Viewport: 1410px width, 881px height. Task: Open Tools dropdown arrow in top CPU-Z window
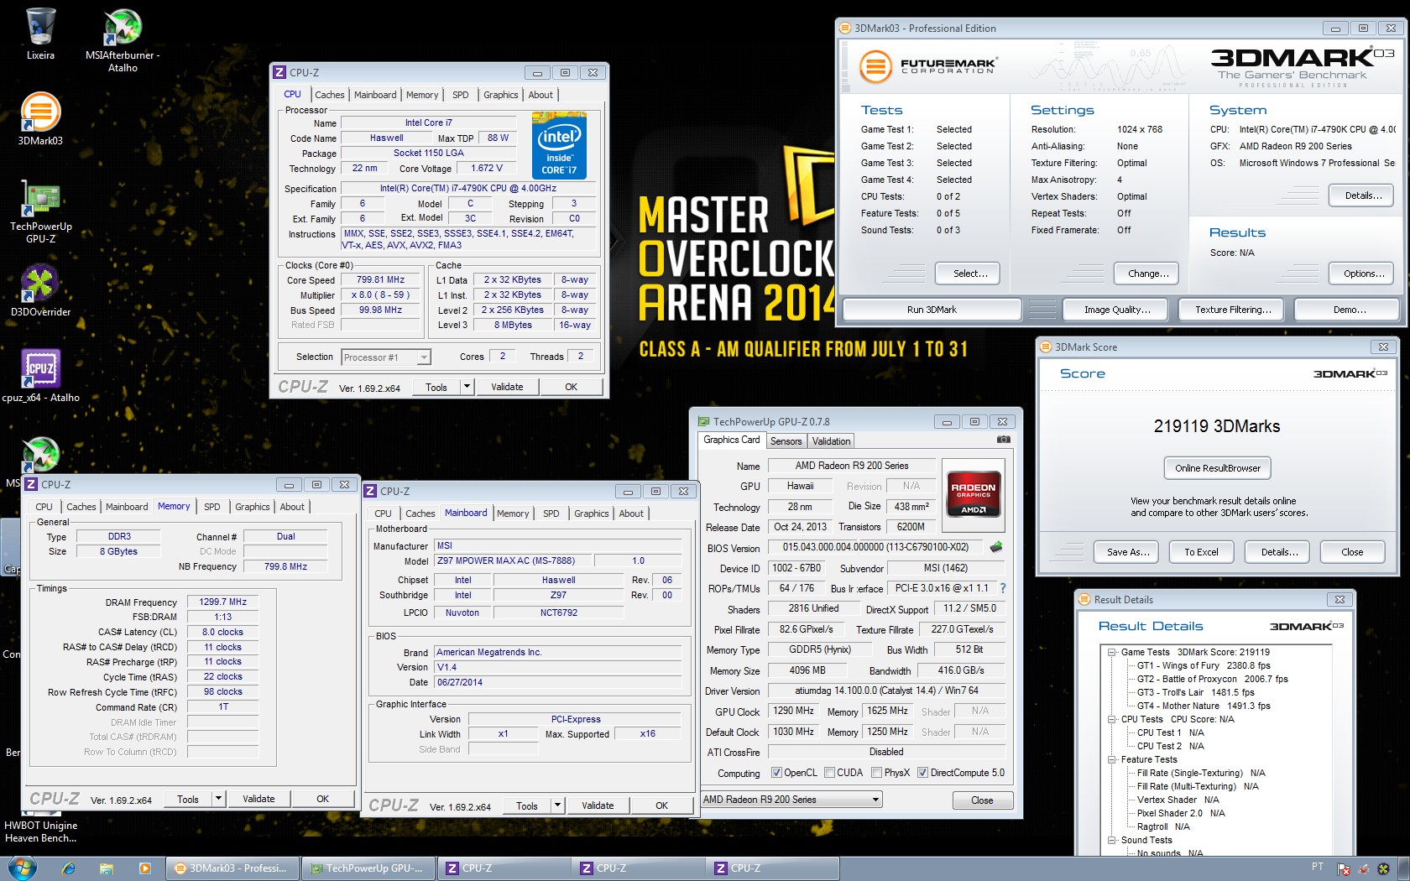coord(467,387)
